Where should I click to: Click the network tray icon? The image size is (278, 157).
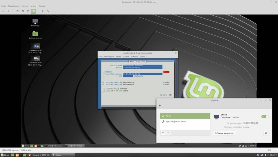pyautogui.click(x=268, y=155)
